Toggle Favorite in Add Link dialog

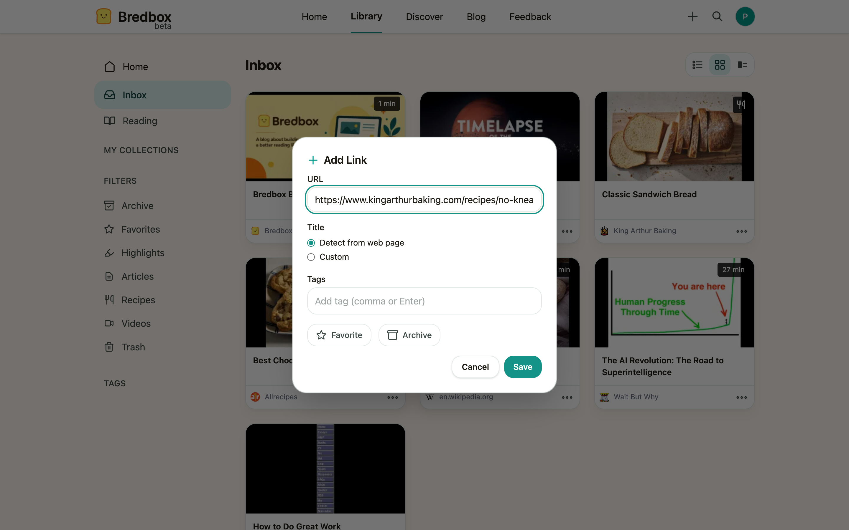click(339, 335)
